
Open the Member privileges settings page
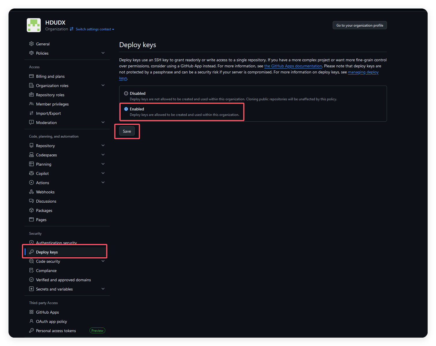pyautogui.click(x=52, y=104)
